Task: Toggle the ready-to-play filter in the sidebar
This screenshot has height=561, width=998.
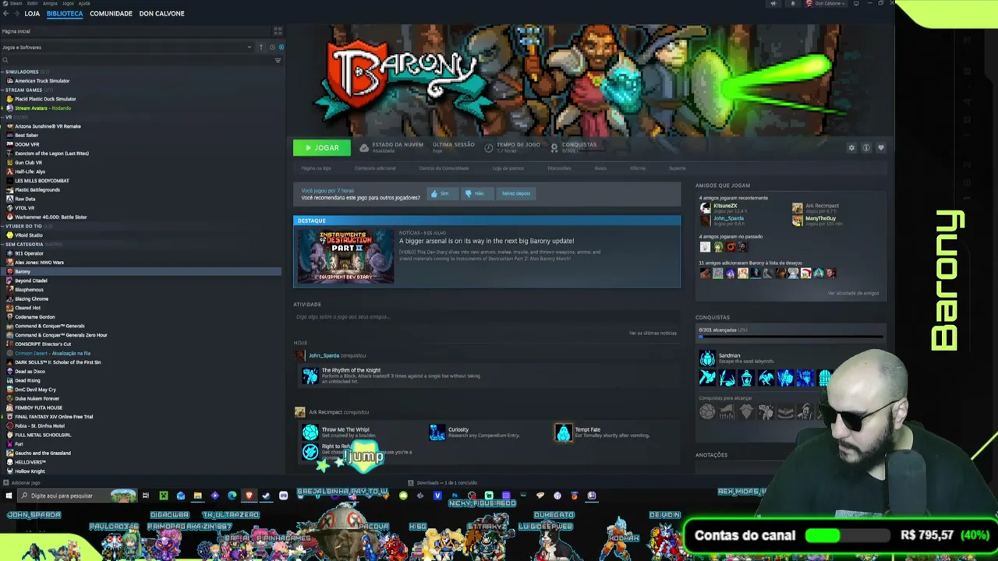Action: click(x=281, y=48)
